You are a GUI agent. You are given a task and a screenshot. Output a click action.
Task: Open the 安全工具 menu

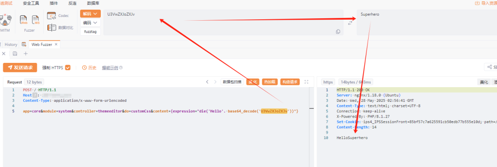[x=31, y=3]
